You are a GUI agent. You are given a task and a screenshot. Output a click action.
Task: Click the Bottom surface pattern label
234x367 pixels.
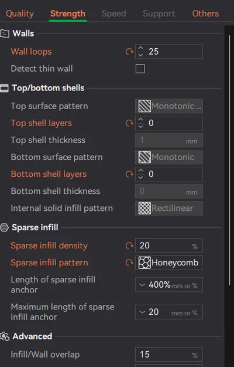[x=57, y=157]
